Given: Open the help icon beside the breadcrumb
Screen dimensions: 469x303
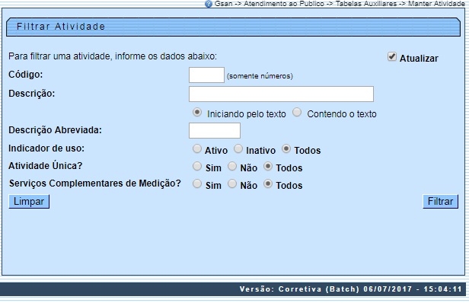Looking at the screenshot, I should [x=208, y=4].
